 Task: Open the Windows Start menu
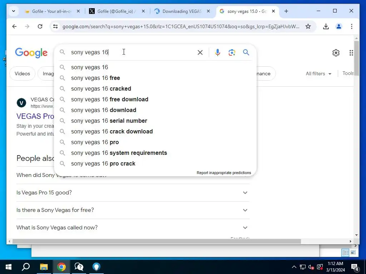pos(9,267)
